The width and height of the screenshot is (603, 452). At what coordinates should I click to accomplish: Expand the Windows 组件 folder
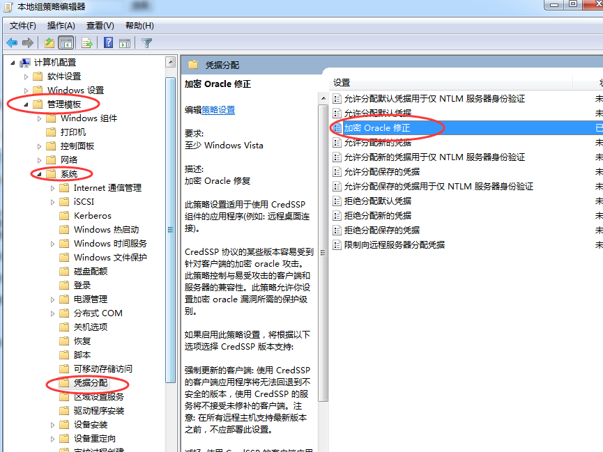pyautogui.click(x=40, y=118)
